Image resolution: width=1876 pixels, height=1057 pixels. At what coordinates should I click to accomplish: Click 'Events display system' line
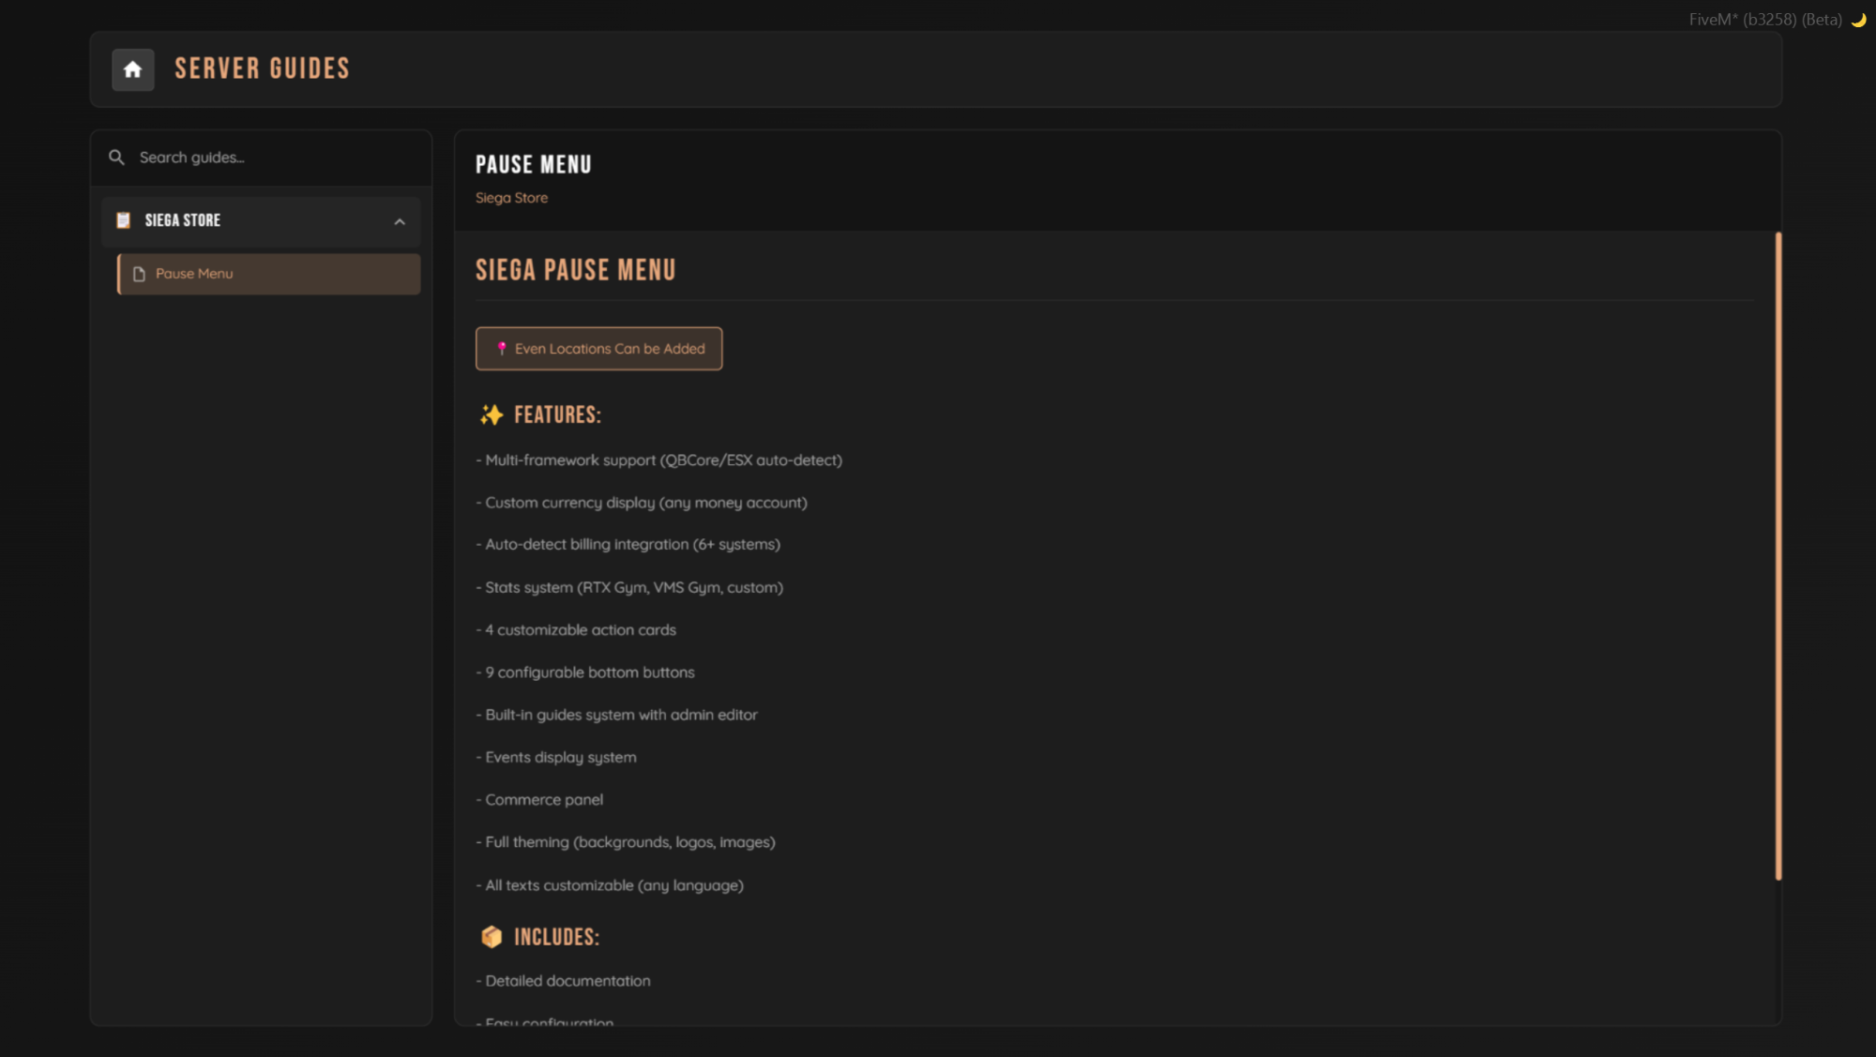[x=556, y=758]
